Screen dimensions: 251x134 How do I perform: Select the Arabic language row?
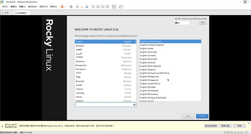click(106, 53)
